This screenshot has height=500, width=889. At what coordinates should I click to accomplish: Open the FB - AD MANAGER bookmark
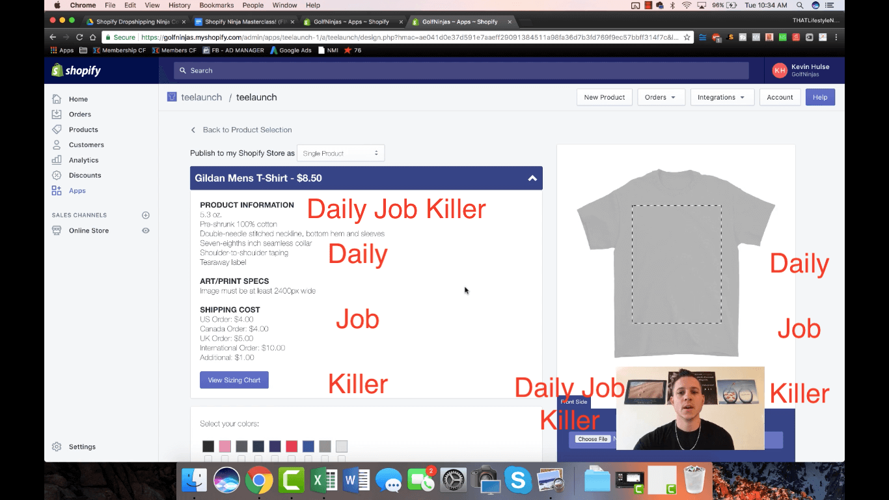[x=233, y=50]
